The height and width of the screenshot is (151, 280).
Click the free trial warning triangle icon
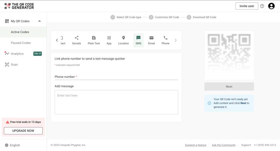pos(7,122)
